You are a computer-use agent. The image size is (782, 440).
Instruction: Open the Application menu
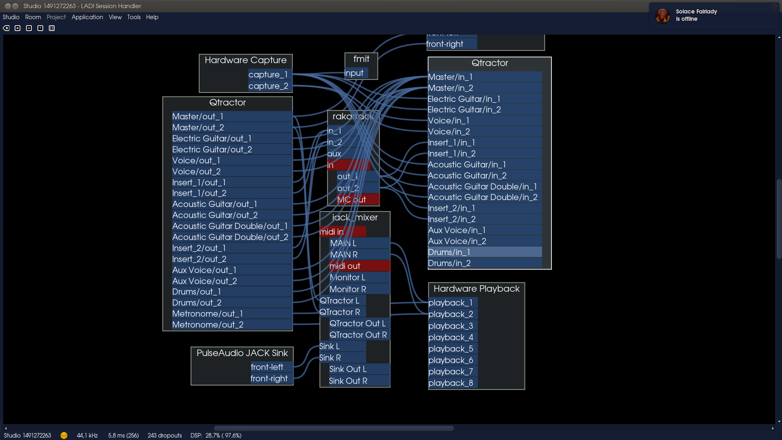(87, 17)
